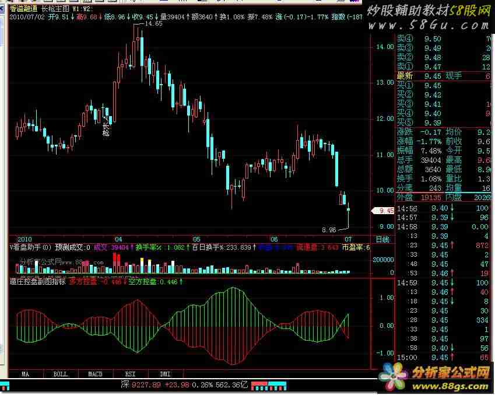Click the 预测成交:0 label

click(x=73, y=247)
